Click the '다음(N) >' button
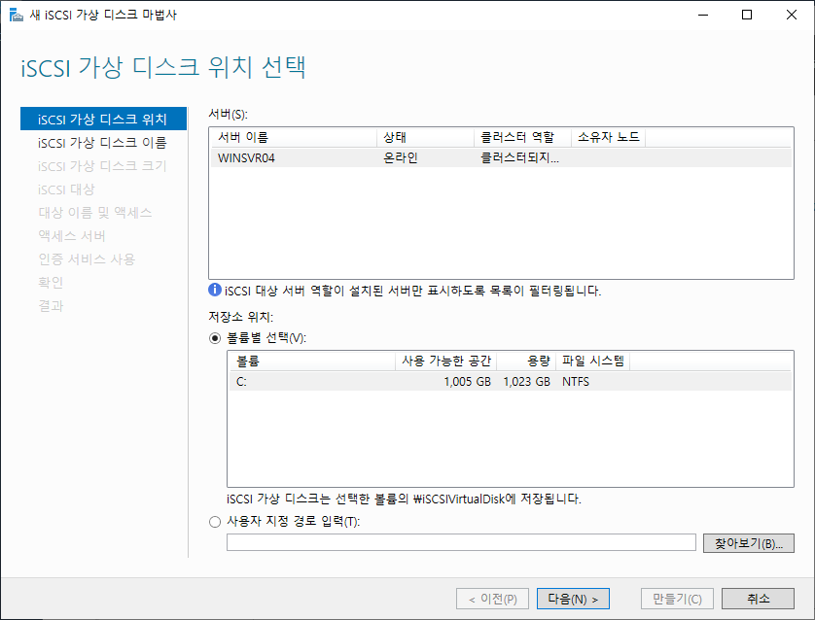The image size is (815, 620). [x=573, y=599]
